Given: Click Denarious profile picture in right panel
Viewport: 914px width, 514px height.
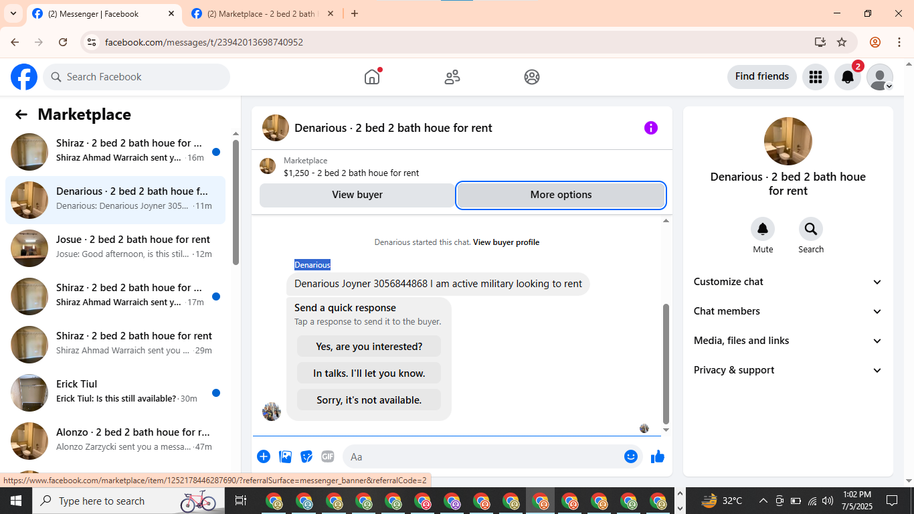Looking at the screenshot, I should (788, 141).
